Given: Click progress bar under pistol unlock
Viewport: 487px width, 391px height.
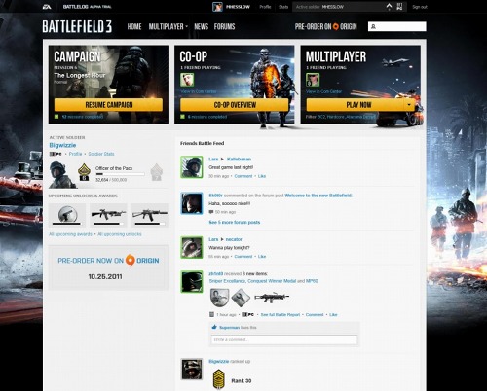Looking at the screenshot, I should coord(66,224).
